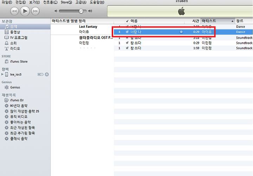Click the high-volume speaker icon
The width and height of the screenshot is (253, 176).
tap(90, 11)
